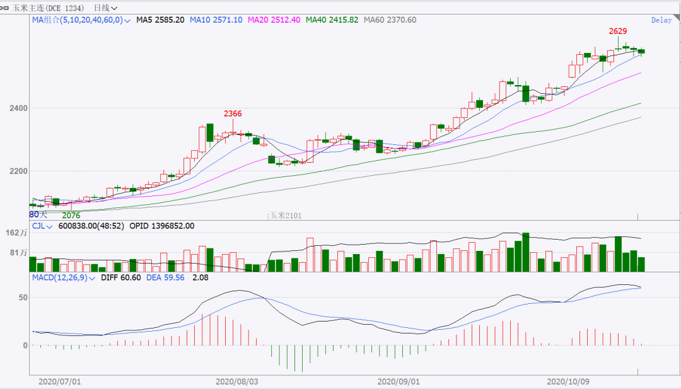This screenshot has width=681, height=389.
Task: Click the DEA 59.56 value
Action: click(x=165, y=277)
